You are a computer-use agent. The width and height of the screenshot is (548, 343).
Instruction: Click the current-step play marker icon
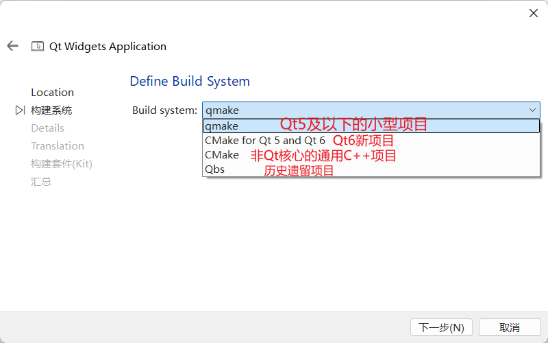click(x=21, y=110)
